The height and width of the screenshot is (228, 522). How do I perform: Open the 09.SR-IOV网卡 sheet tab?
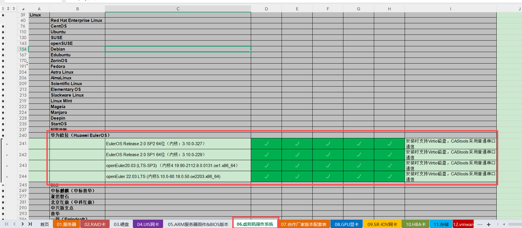click(382, 224)
